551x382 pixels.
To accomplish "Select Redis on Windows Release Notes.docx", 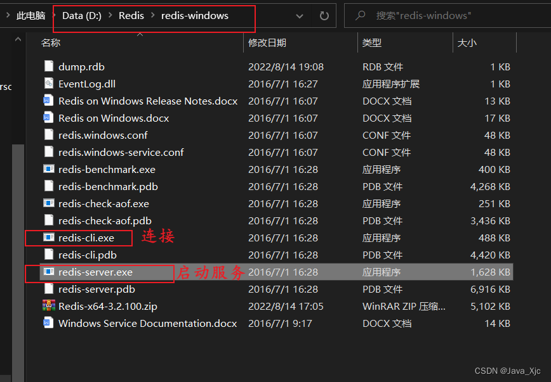I will 148,101.
